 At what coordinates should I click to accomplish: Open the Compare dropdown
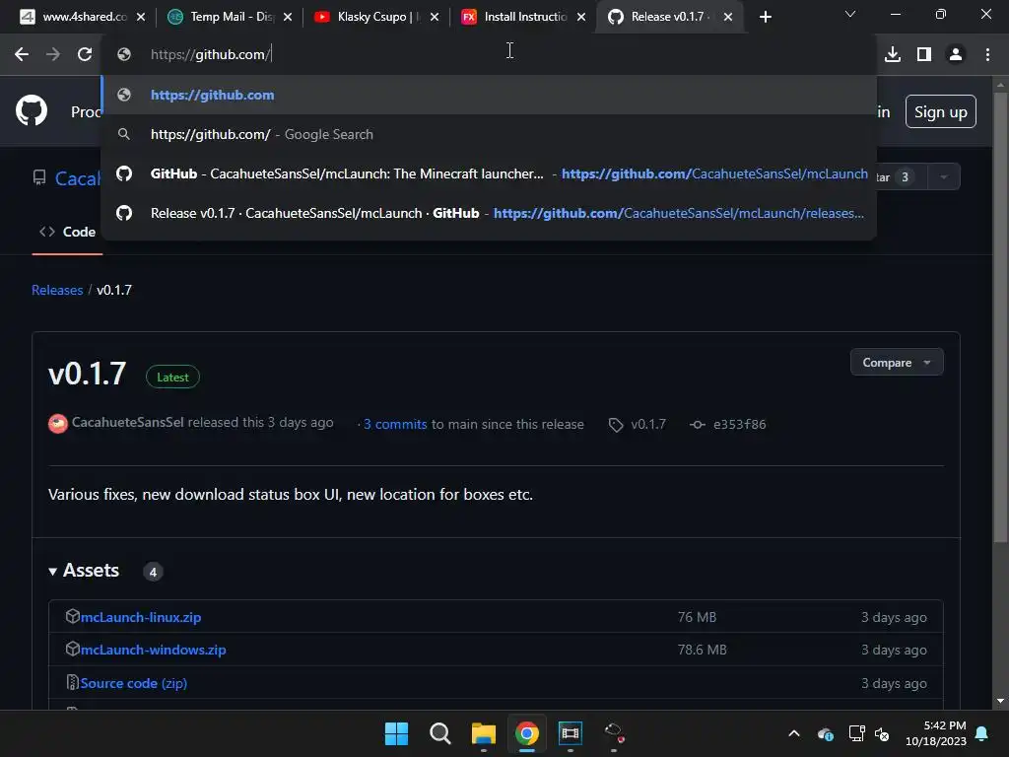[x=897, y=363]
